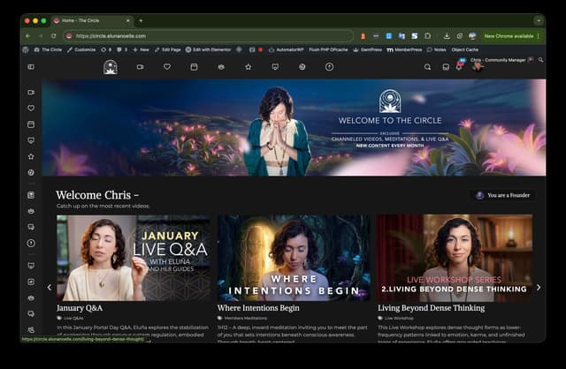Open Chrome three-dot menu

pos(539,36)
